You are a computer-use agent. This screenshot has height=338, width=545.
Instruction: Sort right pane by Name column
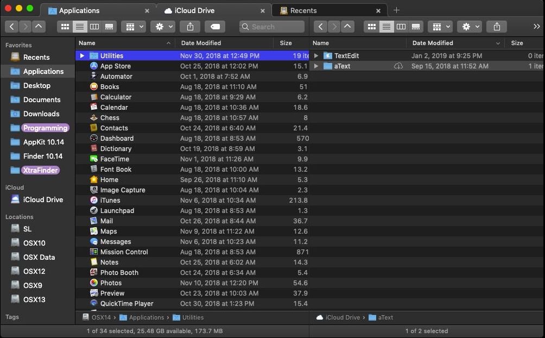pyautogui.click(x=358, y=43)
